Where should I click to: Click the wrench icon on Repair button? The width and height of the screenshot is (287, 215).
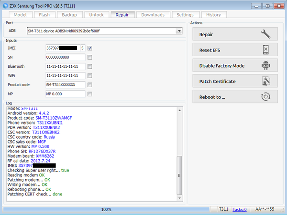click(265, 34)
